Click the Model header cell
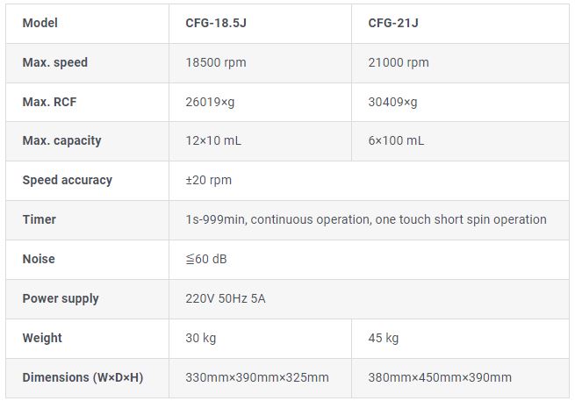 point(39,23)
